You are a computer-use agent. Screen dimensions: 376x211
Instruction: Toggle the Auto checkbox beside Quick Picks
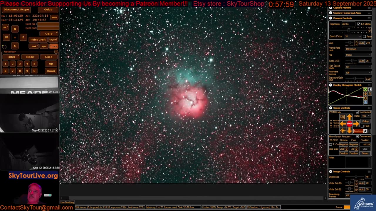pos(364,36)
